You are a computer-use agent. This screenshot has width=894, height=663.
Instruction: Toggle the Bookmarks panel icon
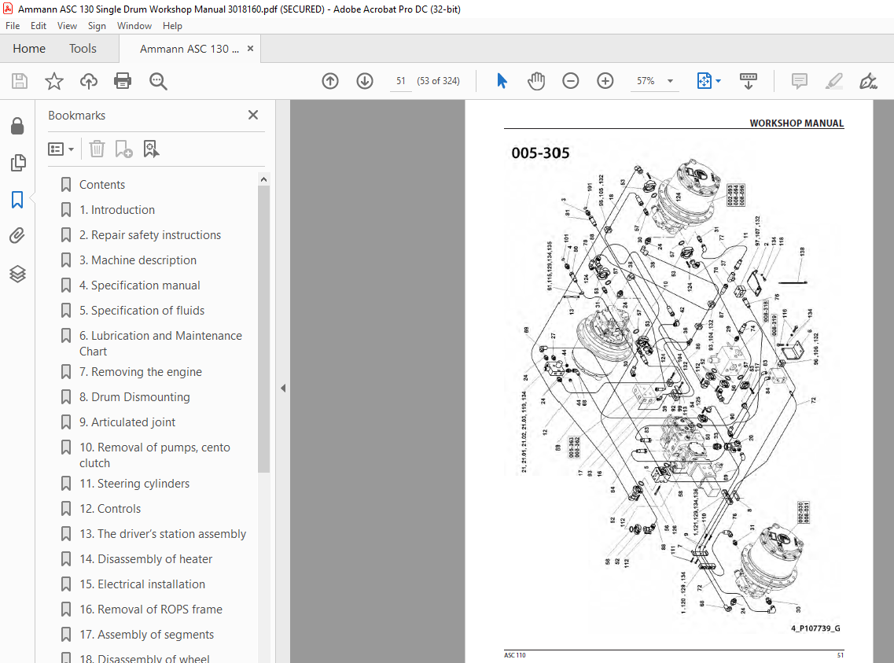[17, 200]
